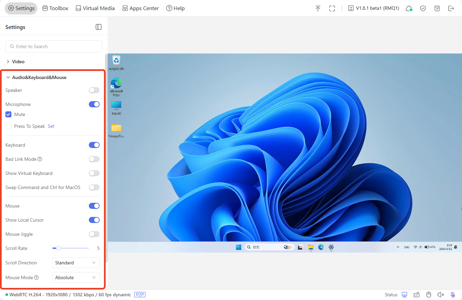
Task: Click the calendar history icon in top bar
Action: (x=437, y=8)
